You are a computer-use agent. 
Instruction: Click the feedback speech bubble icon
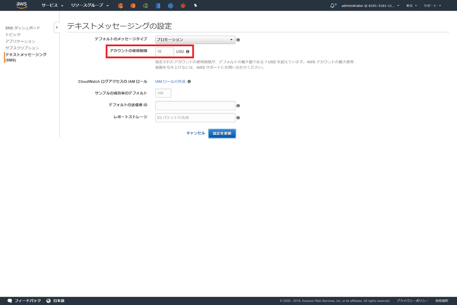[x=10, y=301]
